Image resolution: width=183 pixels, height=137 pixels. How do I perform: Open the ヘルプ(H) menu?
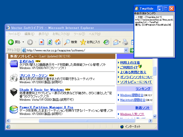pyautogui.click(x=95, y=34)
